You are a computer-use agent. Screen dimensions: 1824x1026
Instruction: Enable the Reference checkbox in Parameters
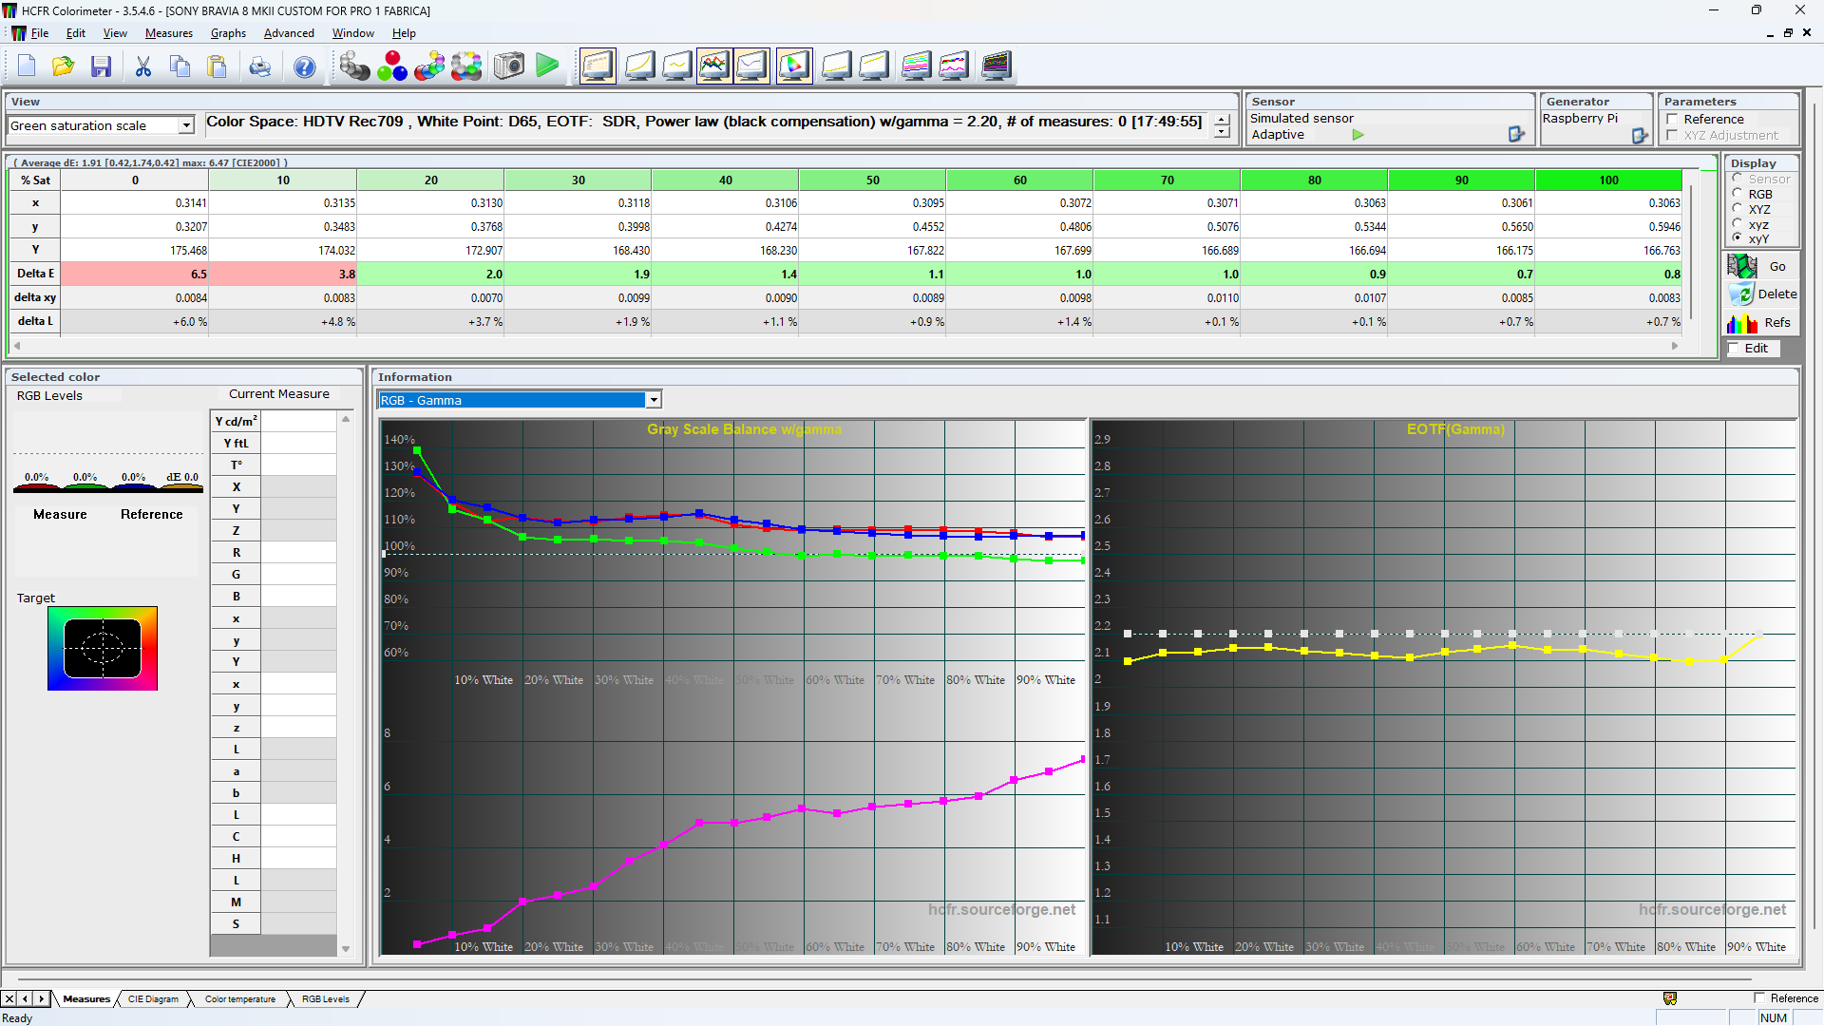pyautogui.click(x=1672, y=120)
